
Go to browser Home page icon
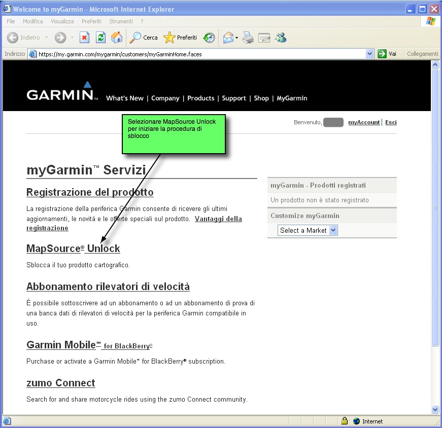pyautogui.click(x=117, y=38)
